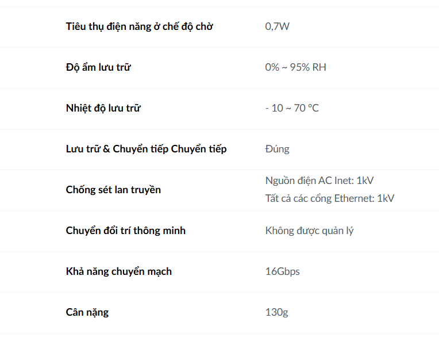The image size is (439, 364).
Task: Select the 'Không được quản lý' value
Action: click(309, 231)
